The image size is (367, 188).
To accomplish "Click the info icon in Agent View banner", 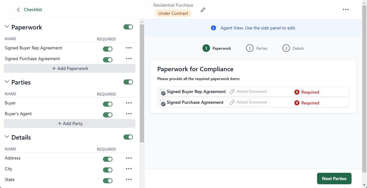I will 214,28.
